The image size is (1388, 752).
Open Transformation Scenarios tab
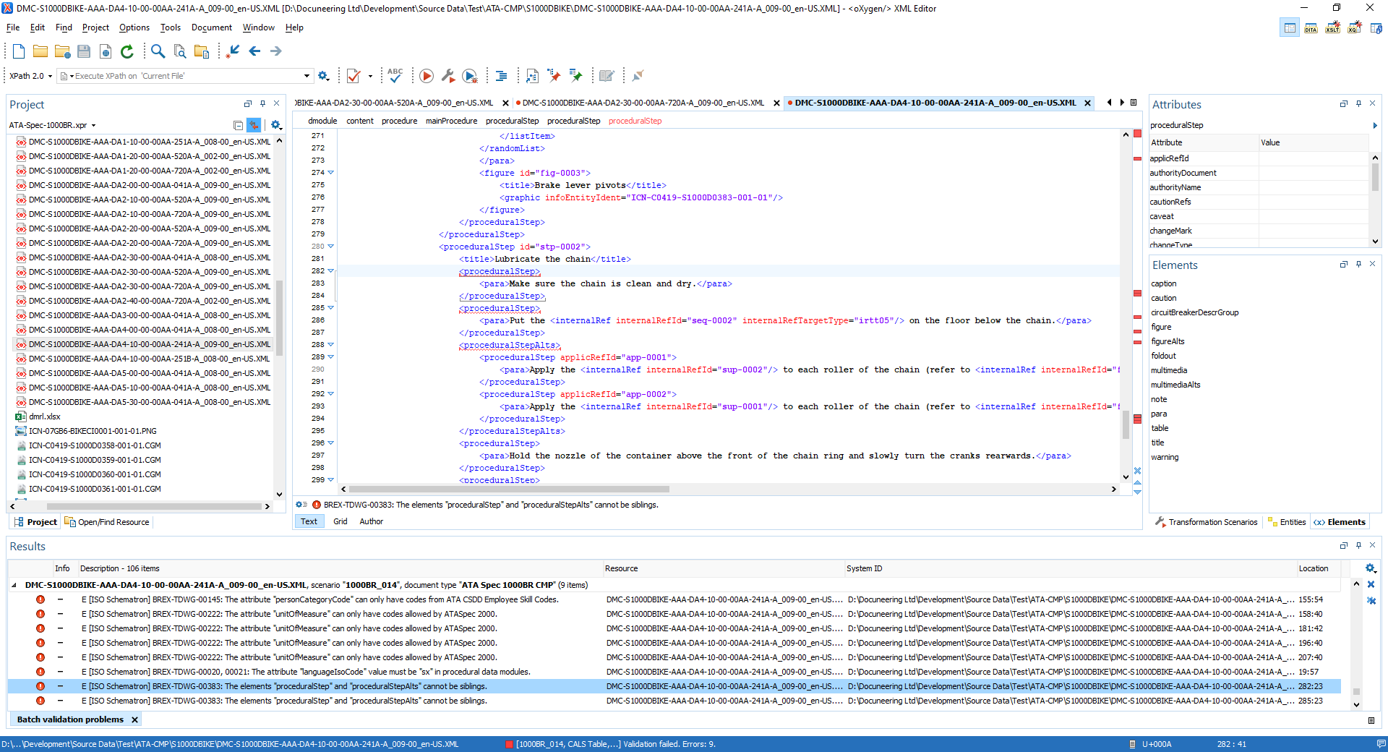click(x=1207, y=522)
